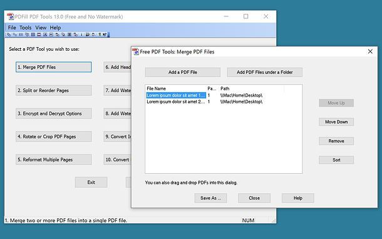
Task: Click the Move Down button
Action: tap(336, 122)
